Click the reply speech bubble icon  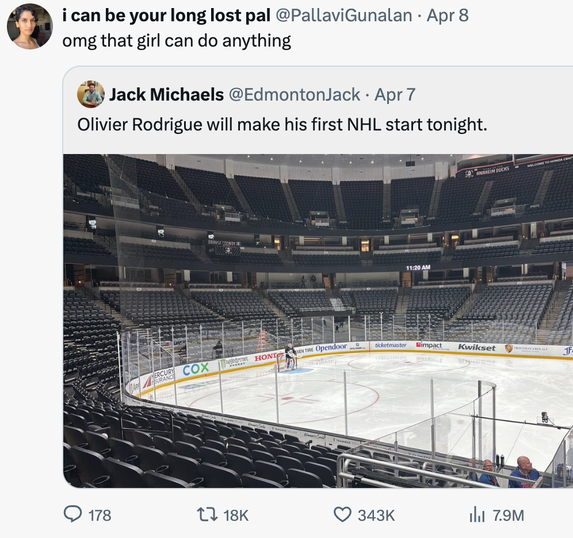72,515
